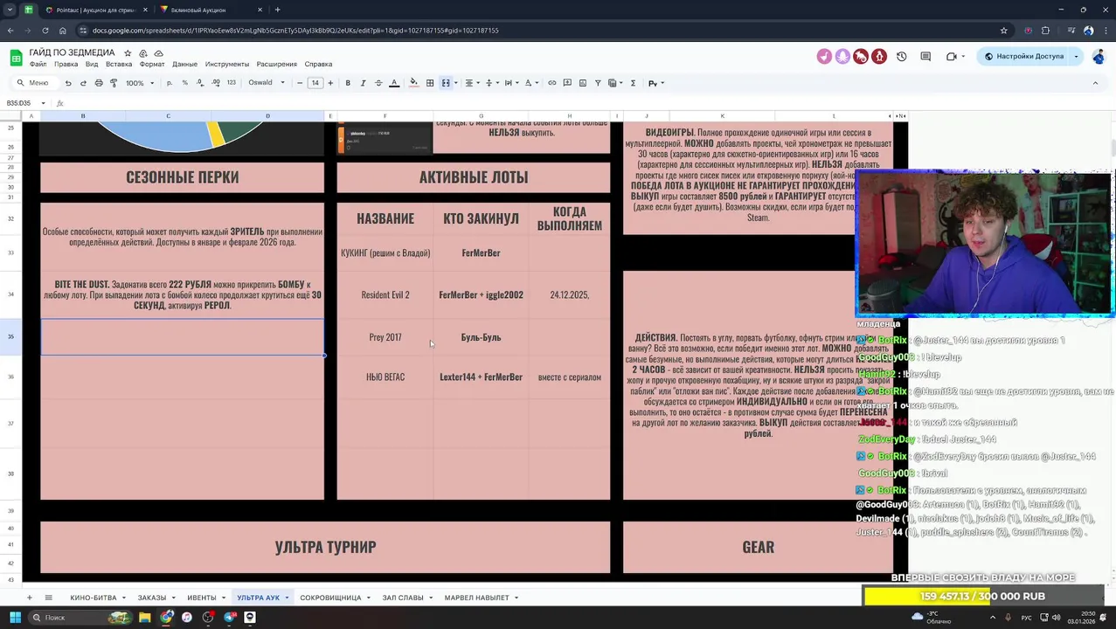Open the borders tool
This screenshot has width=1116, height=629.
pos(430,83)
